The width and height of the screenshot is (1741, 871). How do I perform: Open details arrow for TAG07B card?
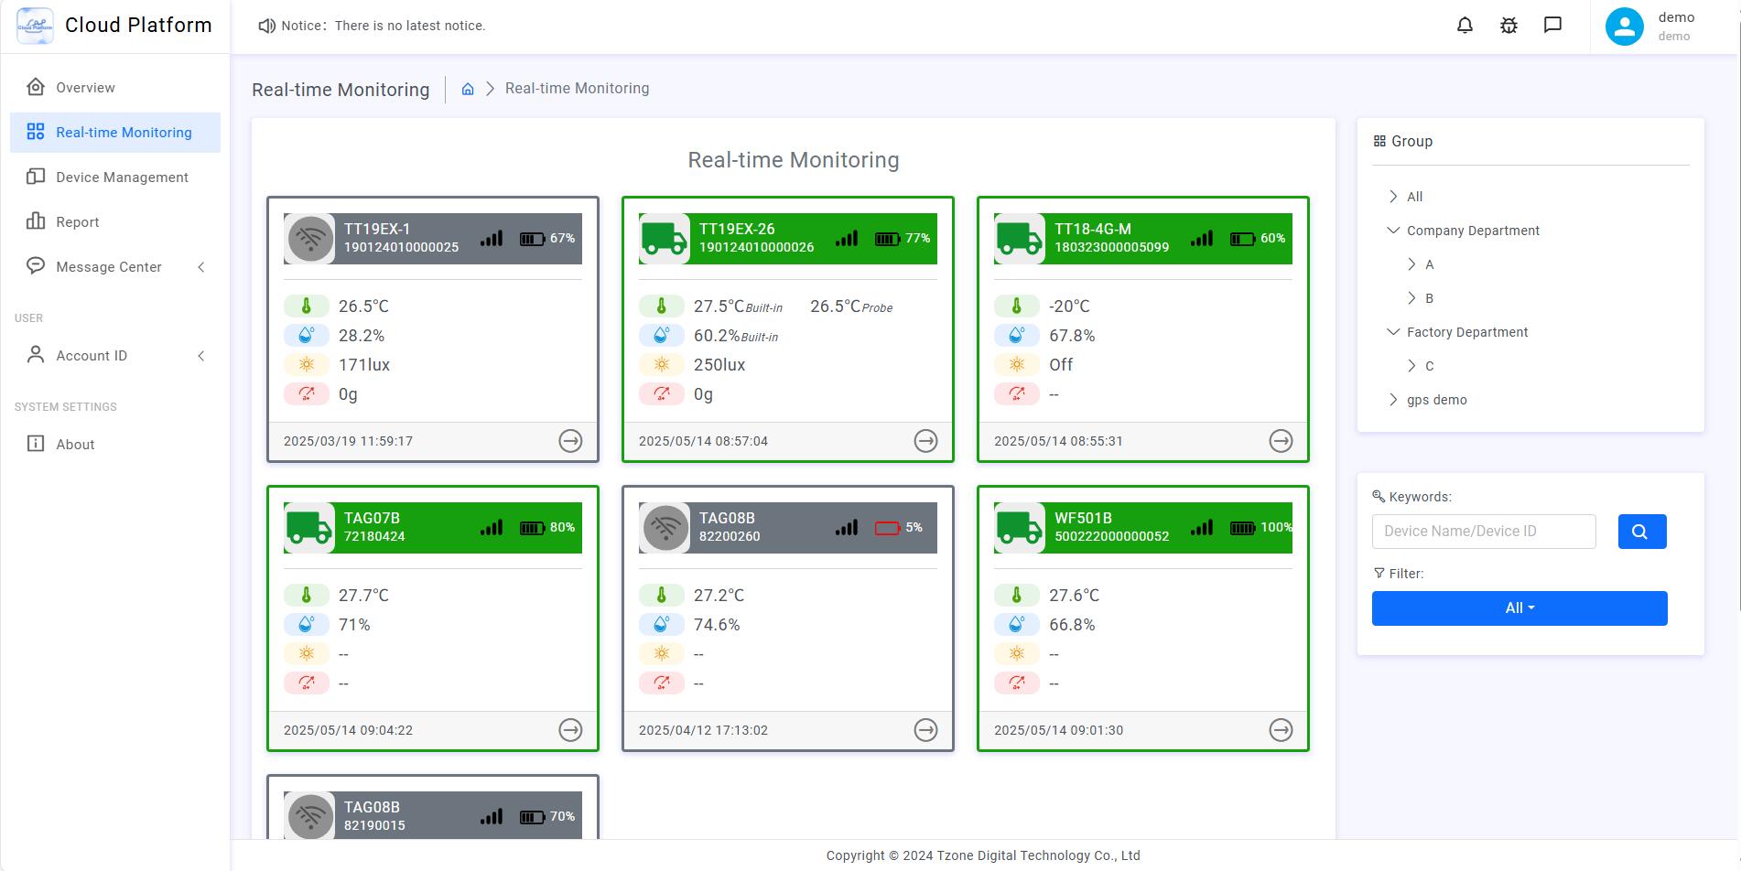(570, 730)
